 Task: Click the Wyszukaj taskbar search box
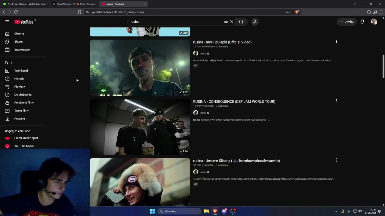[x=179, y=211]
